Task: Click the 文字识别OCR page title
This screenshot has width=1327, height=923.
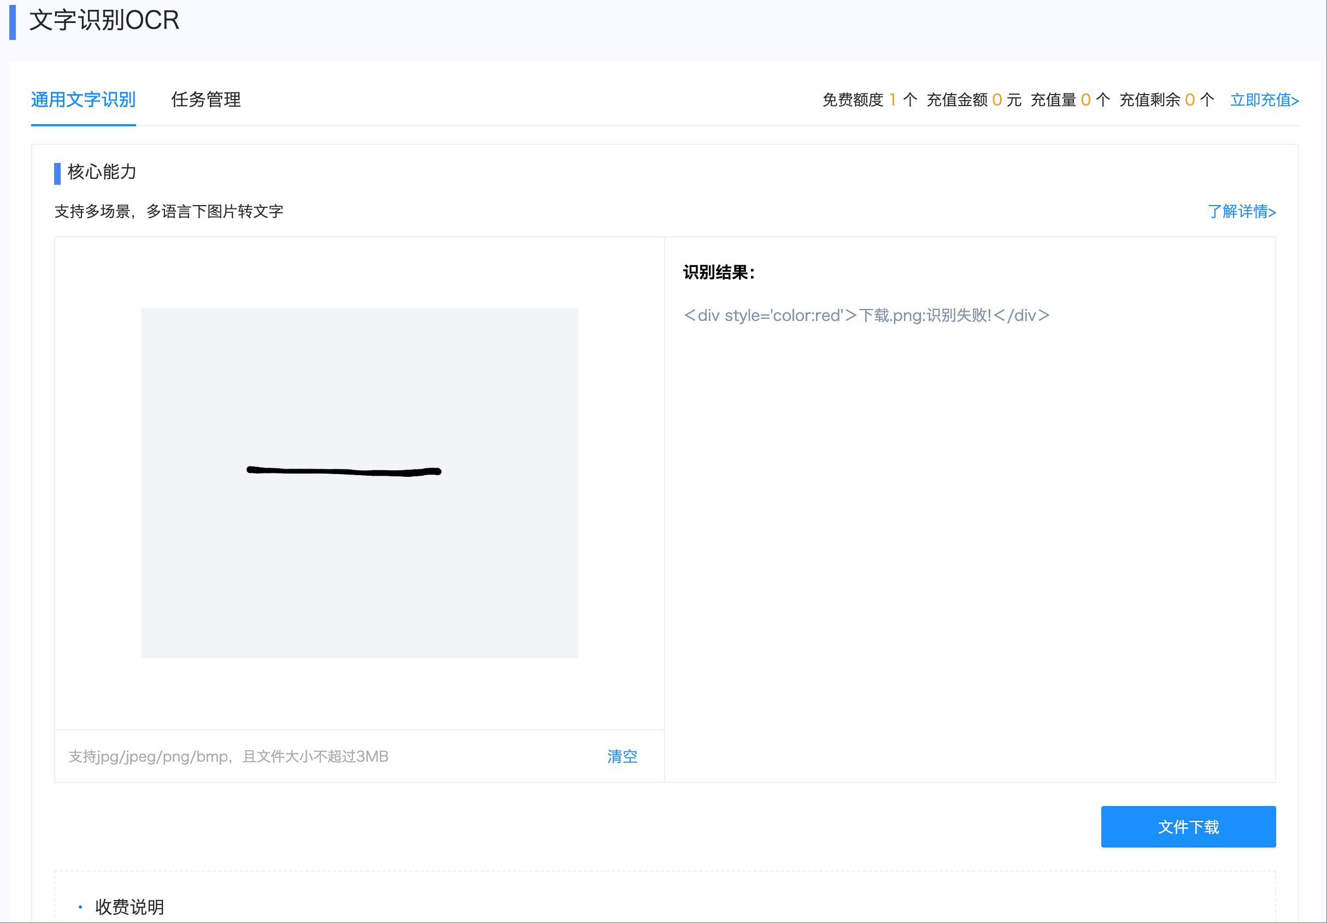Action: coord(104,20)
